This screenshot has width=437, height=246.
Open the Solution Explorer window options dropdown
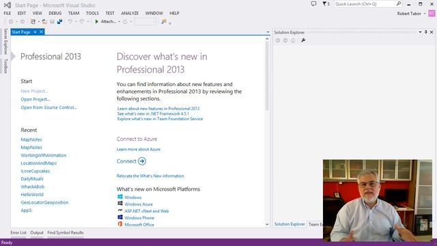pos(421,32)
